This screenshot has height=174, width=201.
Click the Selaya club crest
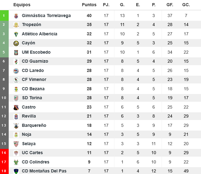tap(16, 144)
